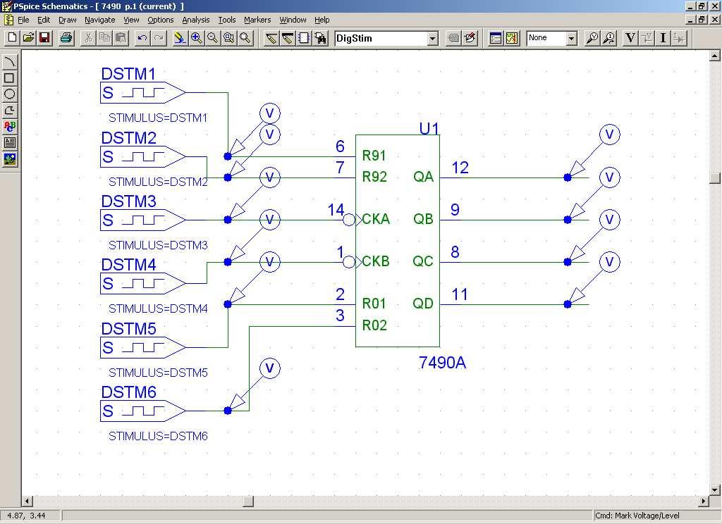Select the Draw Text Box tool
This screenshot has height=524, width=722.
tap(10, 142)
